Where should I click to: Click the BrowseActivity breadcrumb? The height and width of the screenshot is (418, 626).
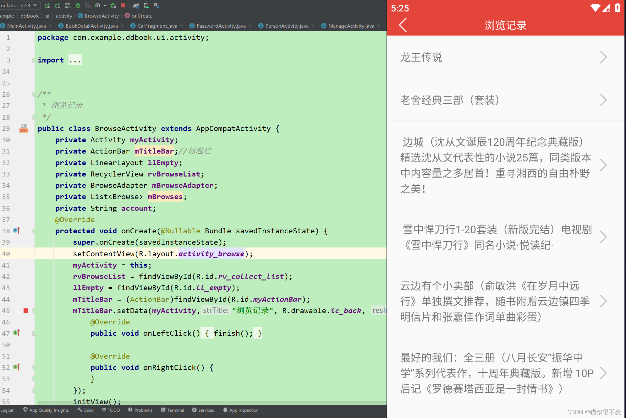(98, 16)
